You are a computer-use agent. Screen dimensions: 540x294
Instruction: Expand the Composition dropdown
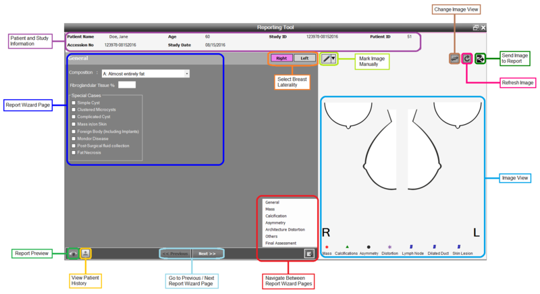click(x=186, y=73)
